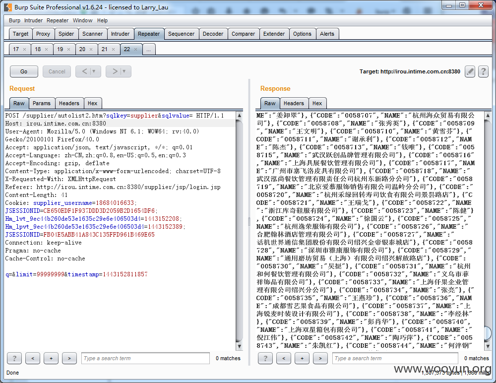The image size is (496, 383).
Task: Open forward history dropdown arrow
Action: click(124, 71)
